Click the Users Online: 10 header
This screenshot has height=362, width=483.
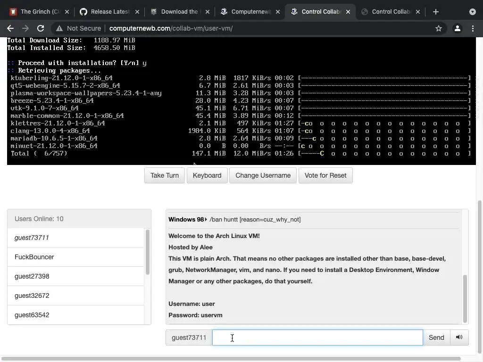click(79, 219)
